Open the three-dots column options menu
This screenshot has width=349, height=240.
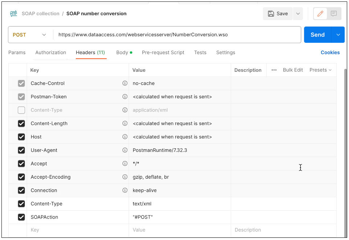[x=274, y=70]
